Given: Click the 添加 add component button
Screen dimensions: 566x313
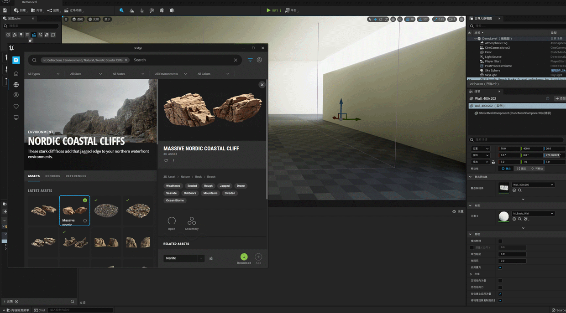Looking at the screenshot, I should (560, 98).
